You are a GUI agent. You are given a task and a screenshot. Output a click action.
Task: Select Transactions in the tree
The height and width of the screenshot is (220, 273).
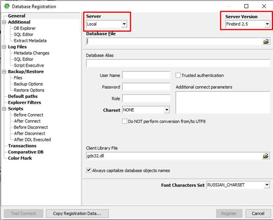[x=22, y=146]
